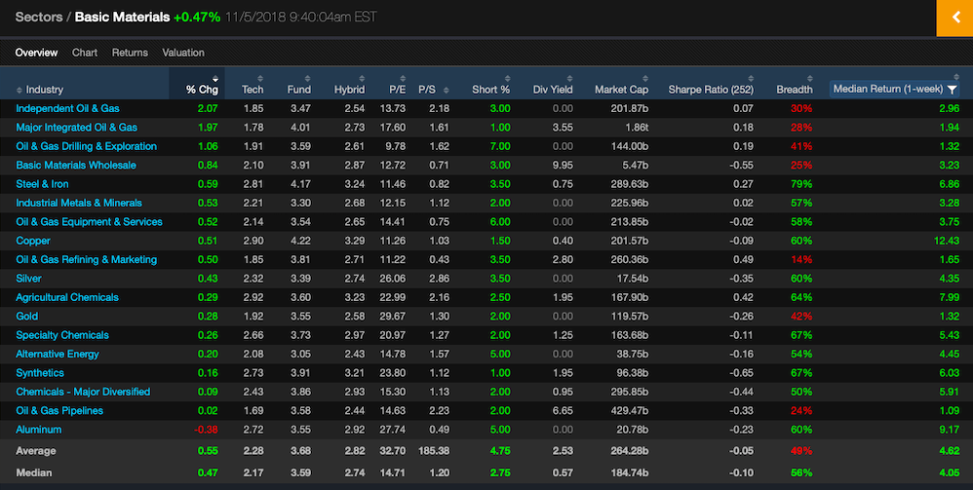This screenshot has width=973, height=490.
Task: Sort by Sharpe Ratio (252) header
Action: (x=711, y=90)
